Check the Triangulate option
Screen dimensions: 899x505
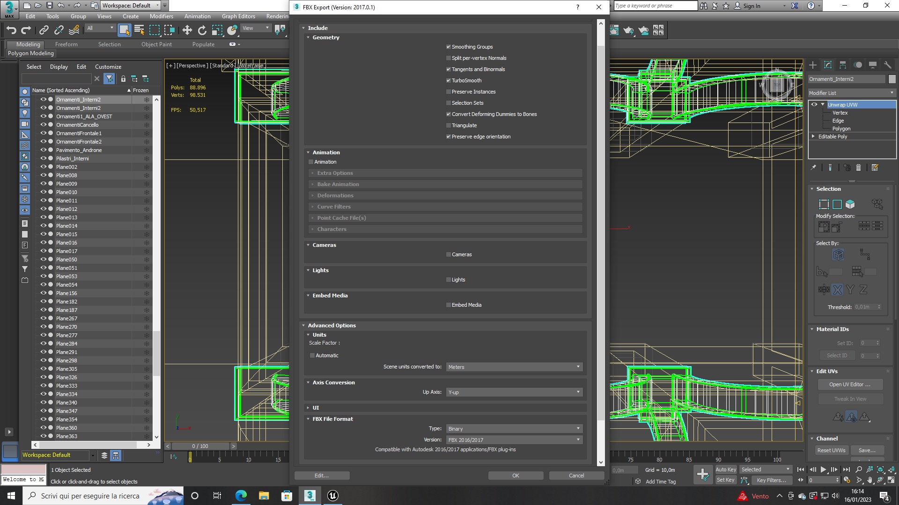(449, 125)
